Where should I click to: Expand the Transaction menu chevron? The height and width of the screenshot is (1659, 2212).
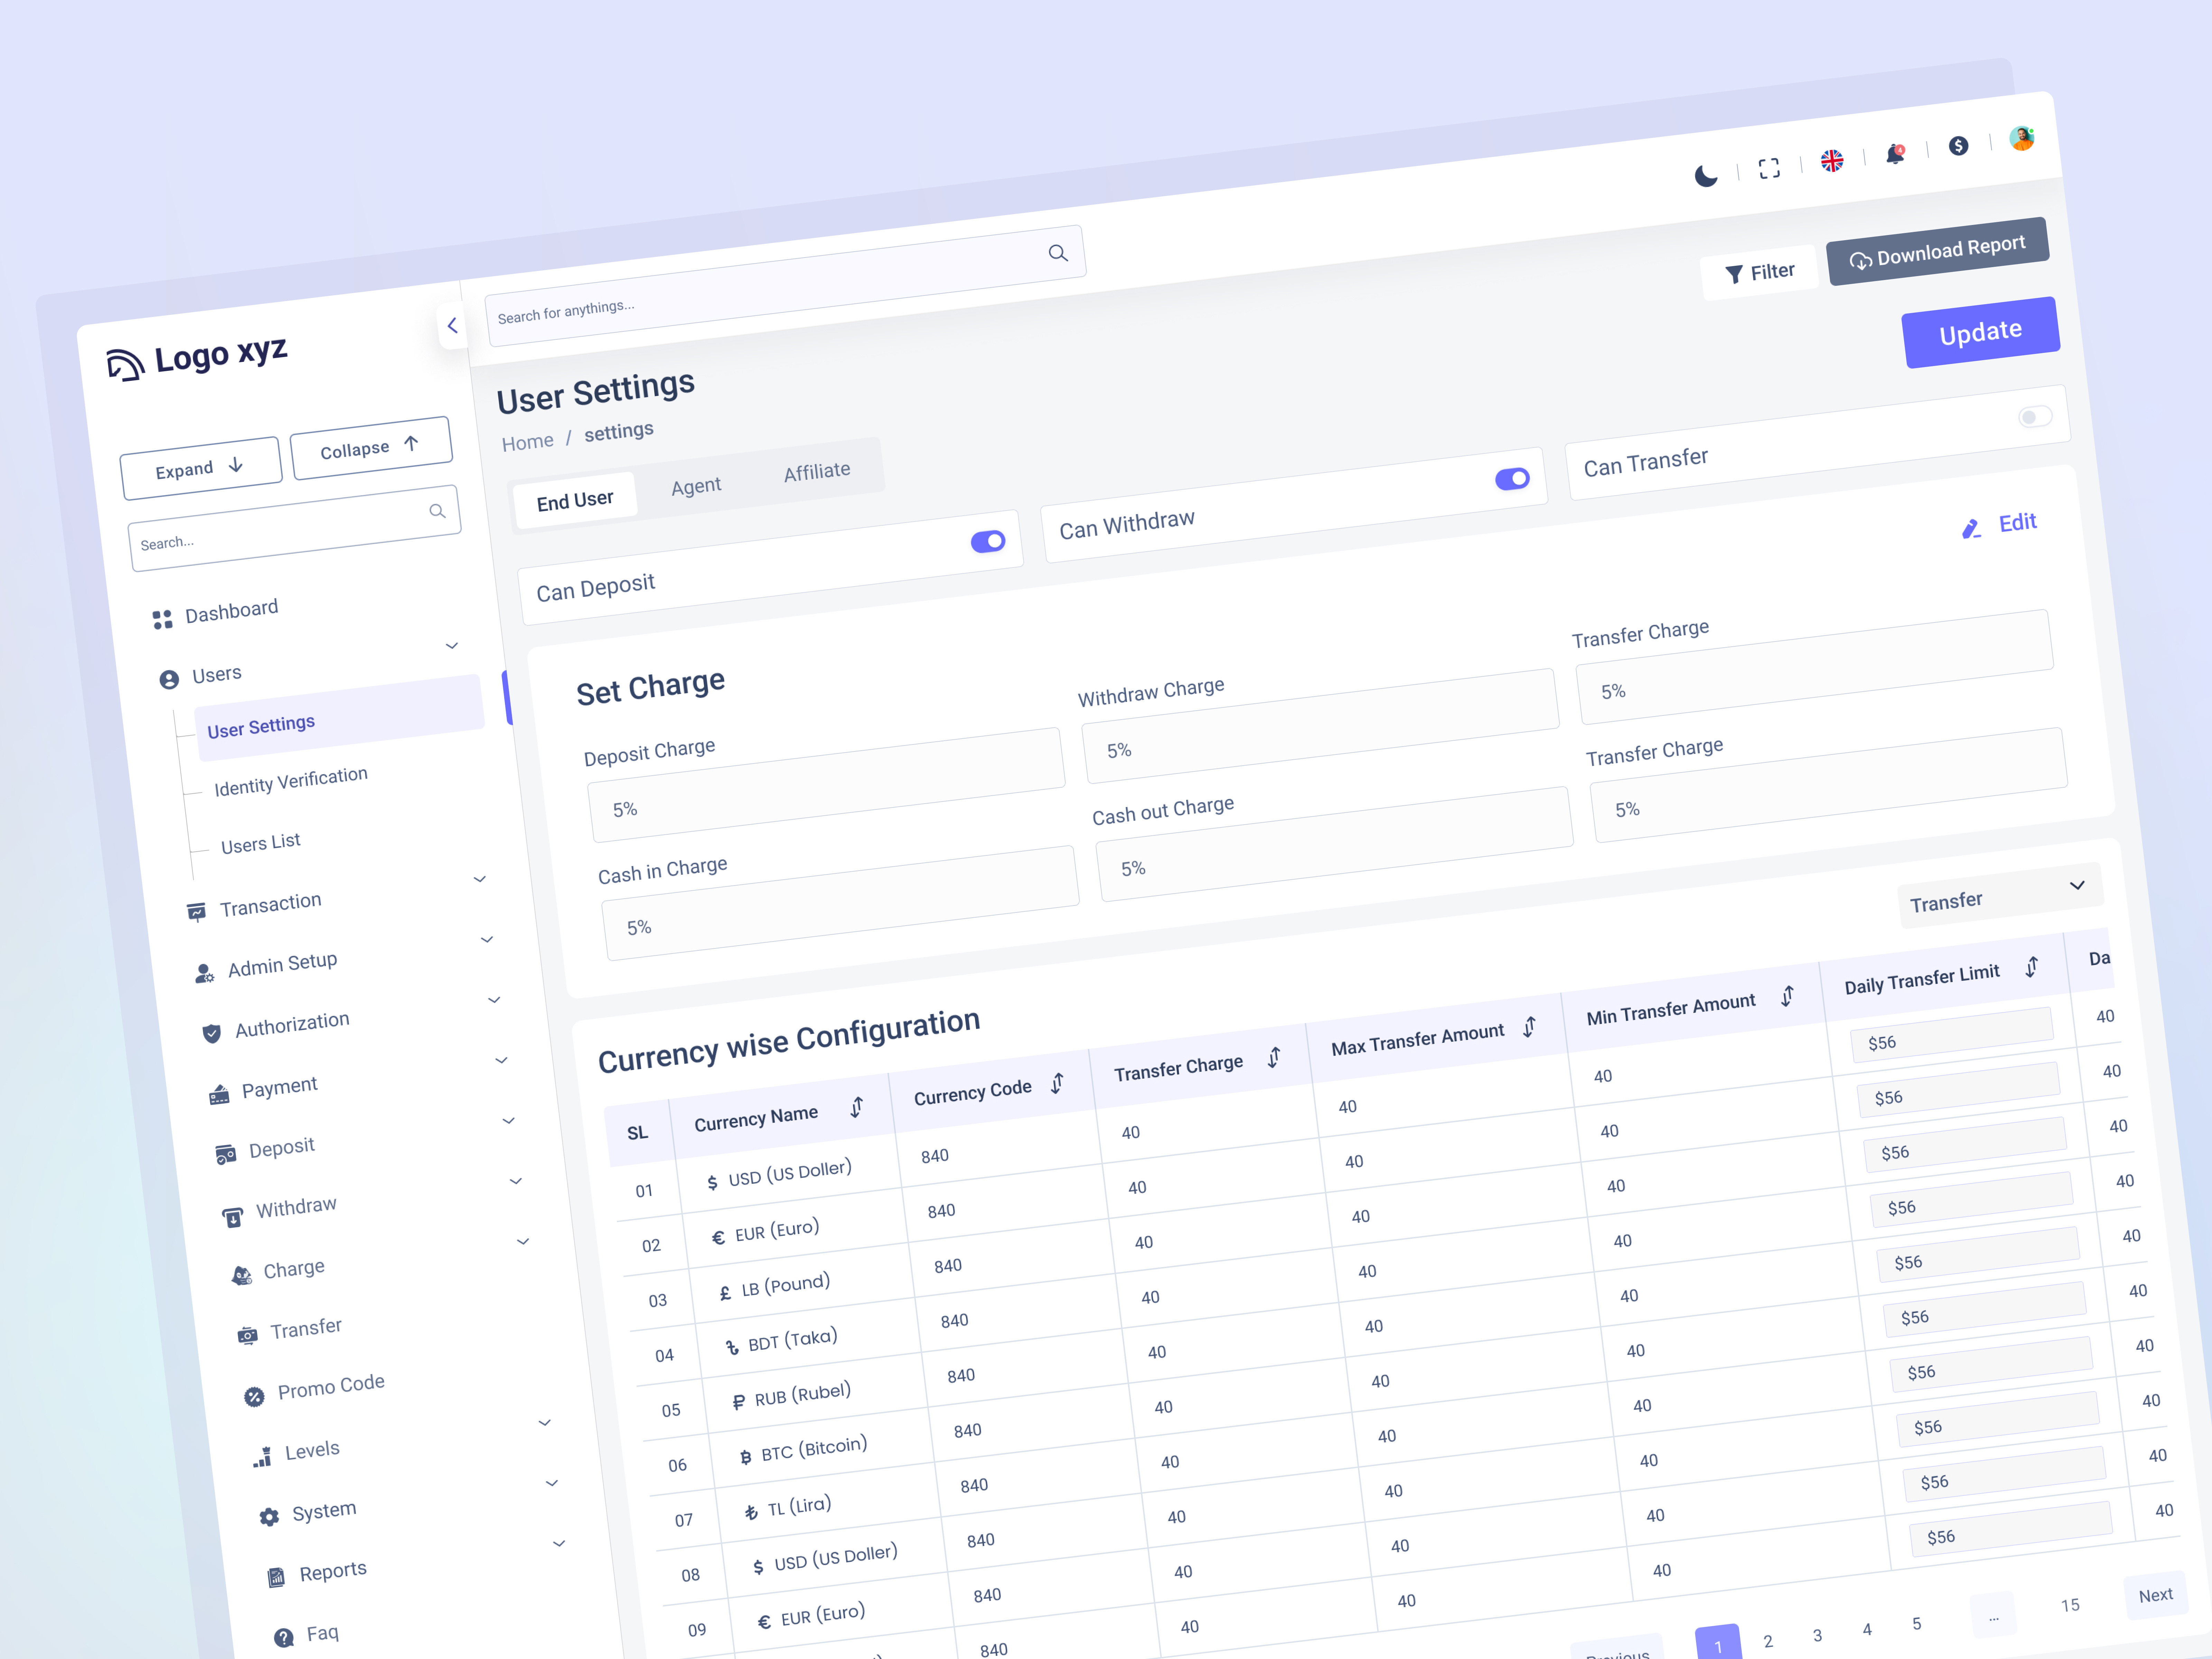[480, 879]
